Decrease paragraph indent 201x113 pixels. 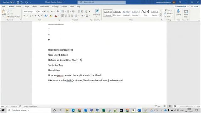coord(79,12)
